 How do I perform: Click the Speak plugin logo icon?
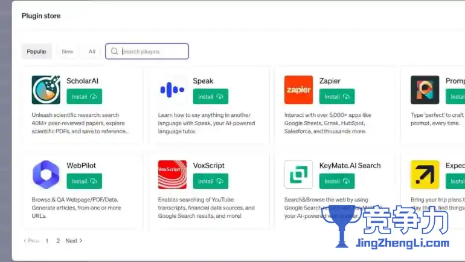[x=172, y=90]
